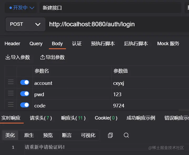The width and height of the screenshot is (189, 155).
Task: Select the 原生 response view
Action: [x=29, y=135]
